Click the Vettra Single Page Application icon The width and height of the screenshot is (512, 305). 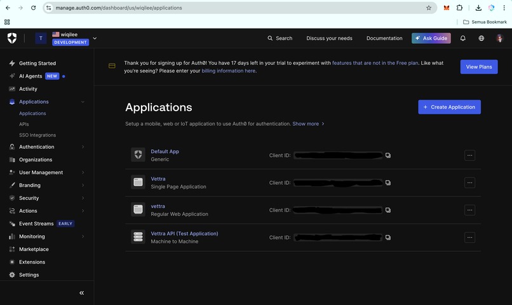click(x=138, y=182)
